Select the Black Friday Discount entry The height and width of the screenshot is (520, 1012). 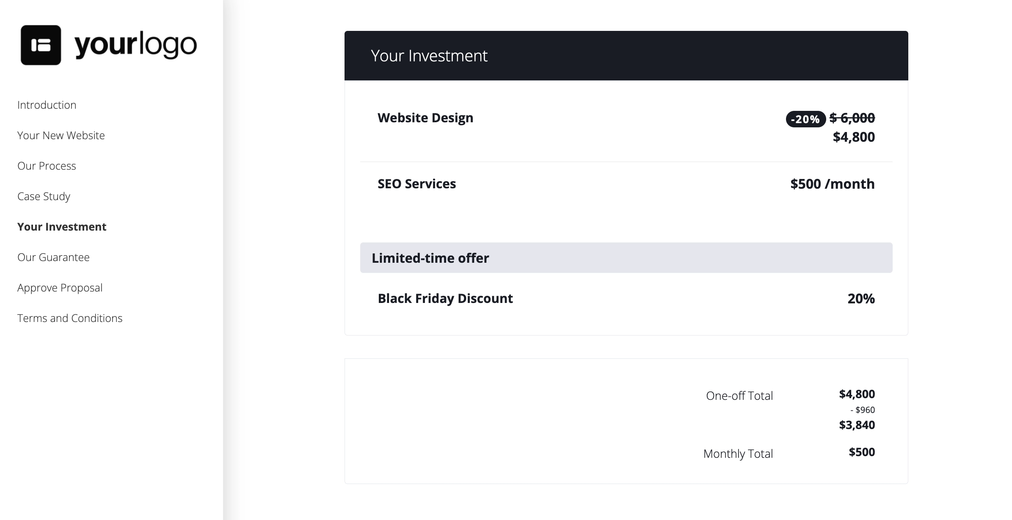coord(444,298)
